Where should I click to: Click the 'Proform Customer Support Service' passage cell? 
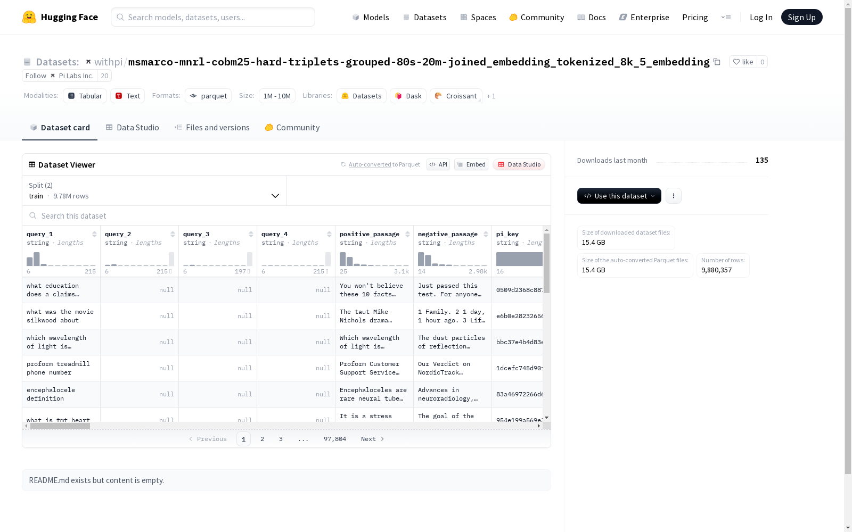(374, 368)
